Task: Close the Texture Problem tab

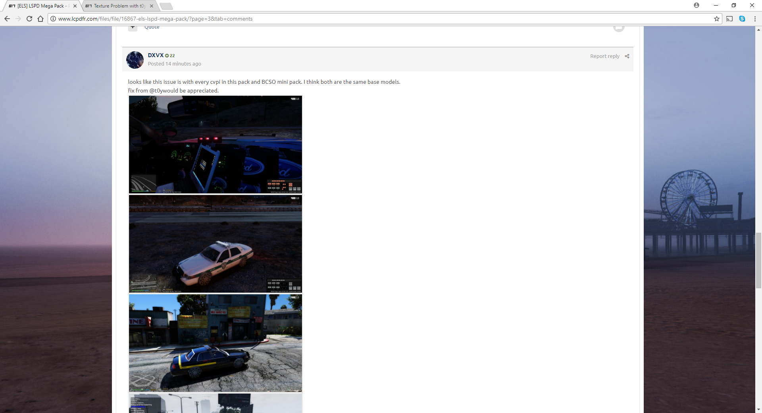Action: [152, 6]
